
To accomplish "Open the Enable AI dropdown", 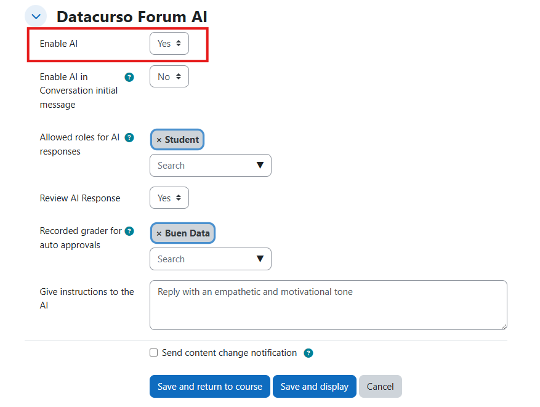I will [169, 44].
